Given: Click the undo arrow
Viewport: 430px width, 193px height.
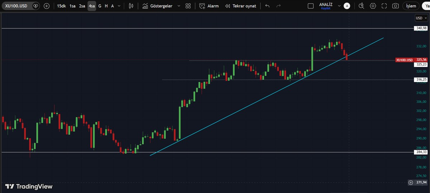Looking at the screenshot, I should click(267, 6).
